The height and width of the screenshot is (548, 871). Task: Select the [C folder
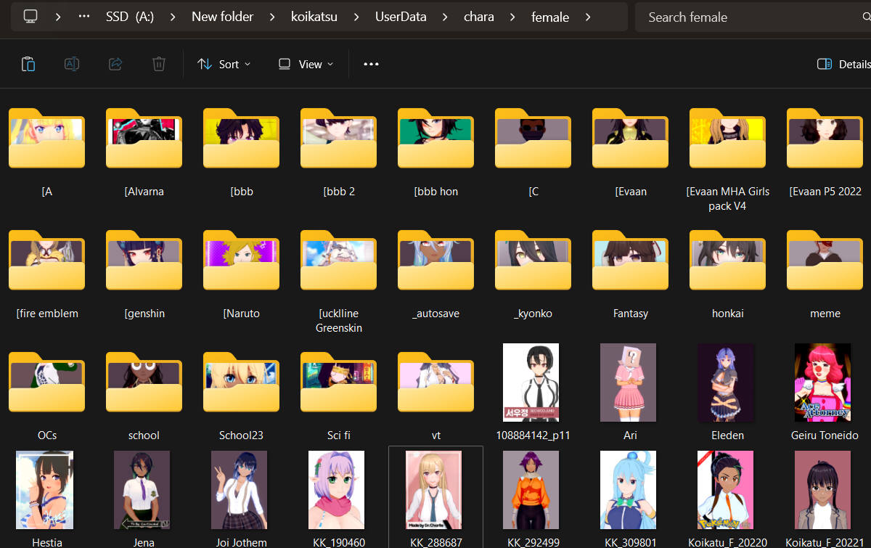point(533,154)
